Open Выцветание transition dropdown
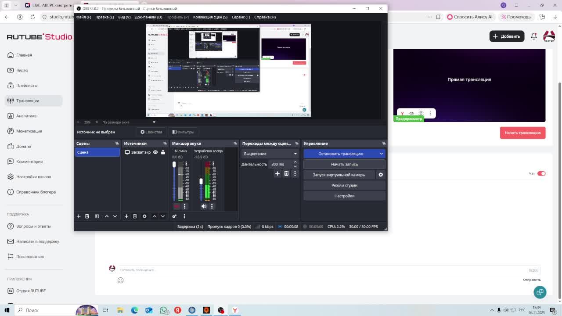The width and height of the screenshot is (562, 316). (x=270, y=154)
